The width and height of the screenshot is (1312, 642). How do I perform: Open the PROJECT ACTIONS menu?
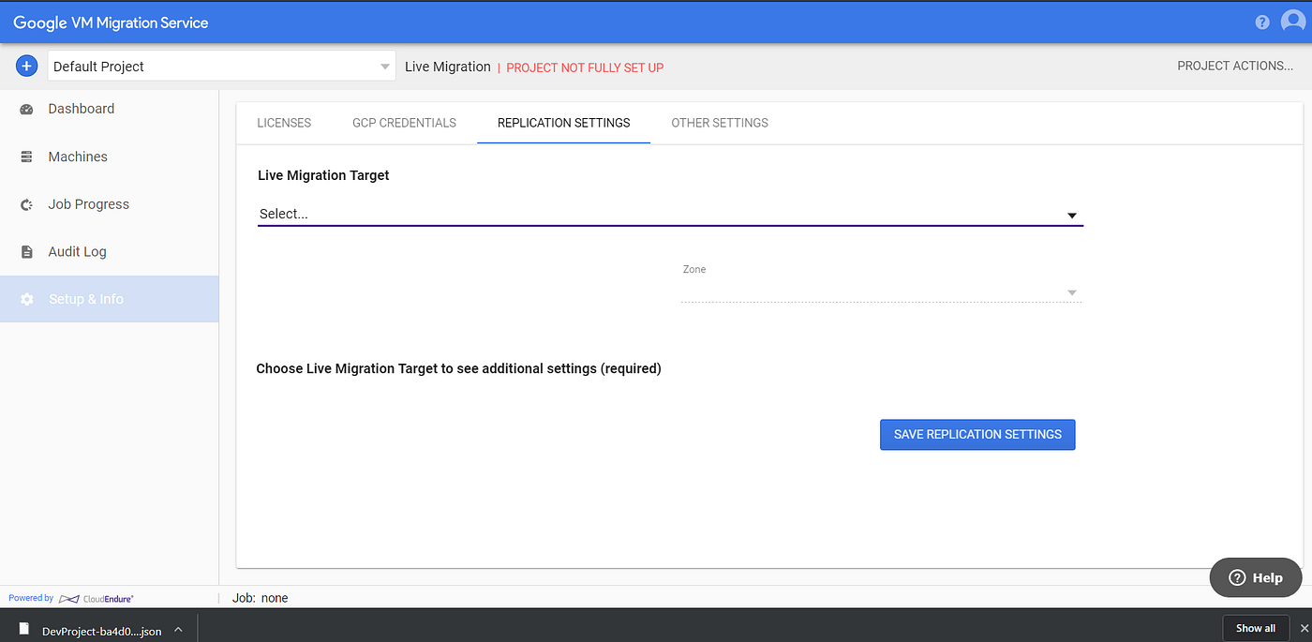tap(1235, 66)
